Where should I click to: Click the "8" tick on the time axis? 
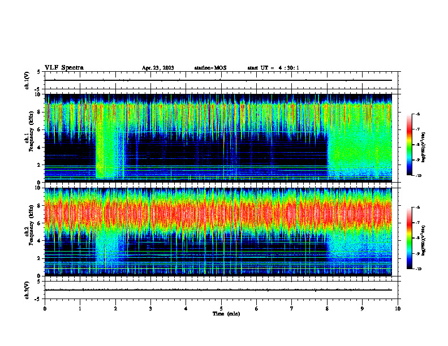tap(327, 309)
